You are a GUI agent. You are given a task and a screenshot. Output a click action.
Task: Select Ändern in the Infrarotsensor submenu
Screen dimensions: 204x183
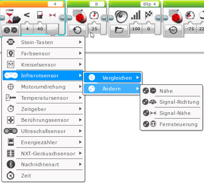point(112,89)
